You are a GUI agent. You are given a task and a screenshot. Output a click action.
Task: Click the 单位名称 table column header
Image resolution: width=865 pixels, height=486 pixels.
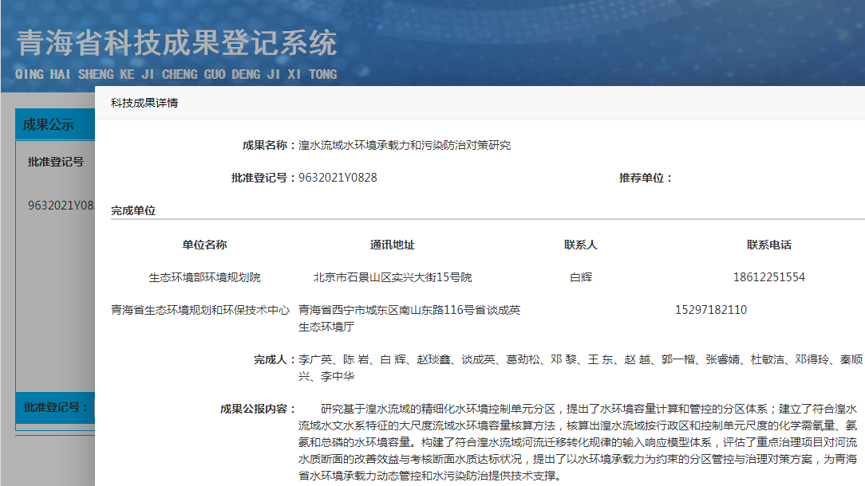pyautogui.click(x=204, y=245)
